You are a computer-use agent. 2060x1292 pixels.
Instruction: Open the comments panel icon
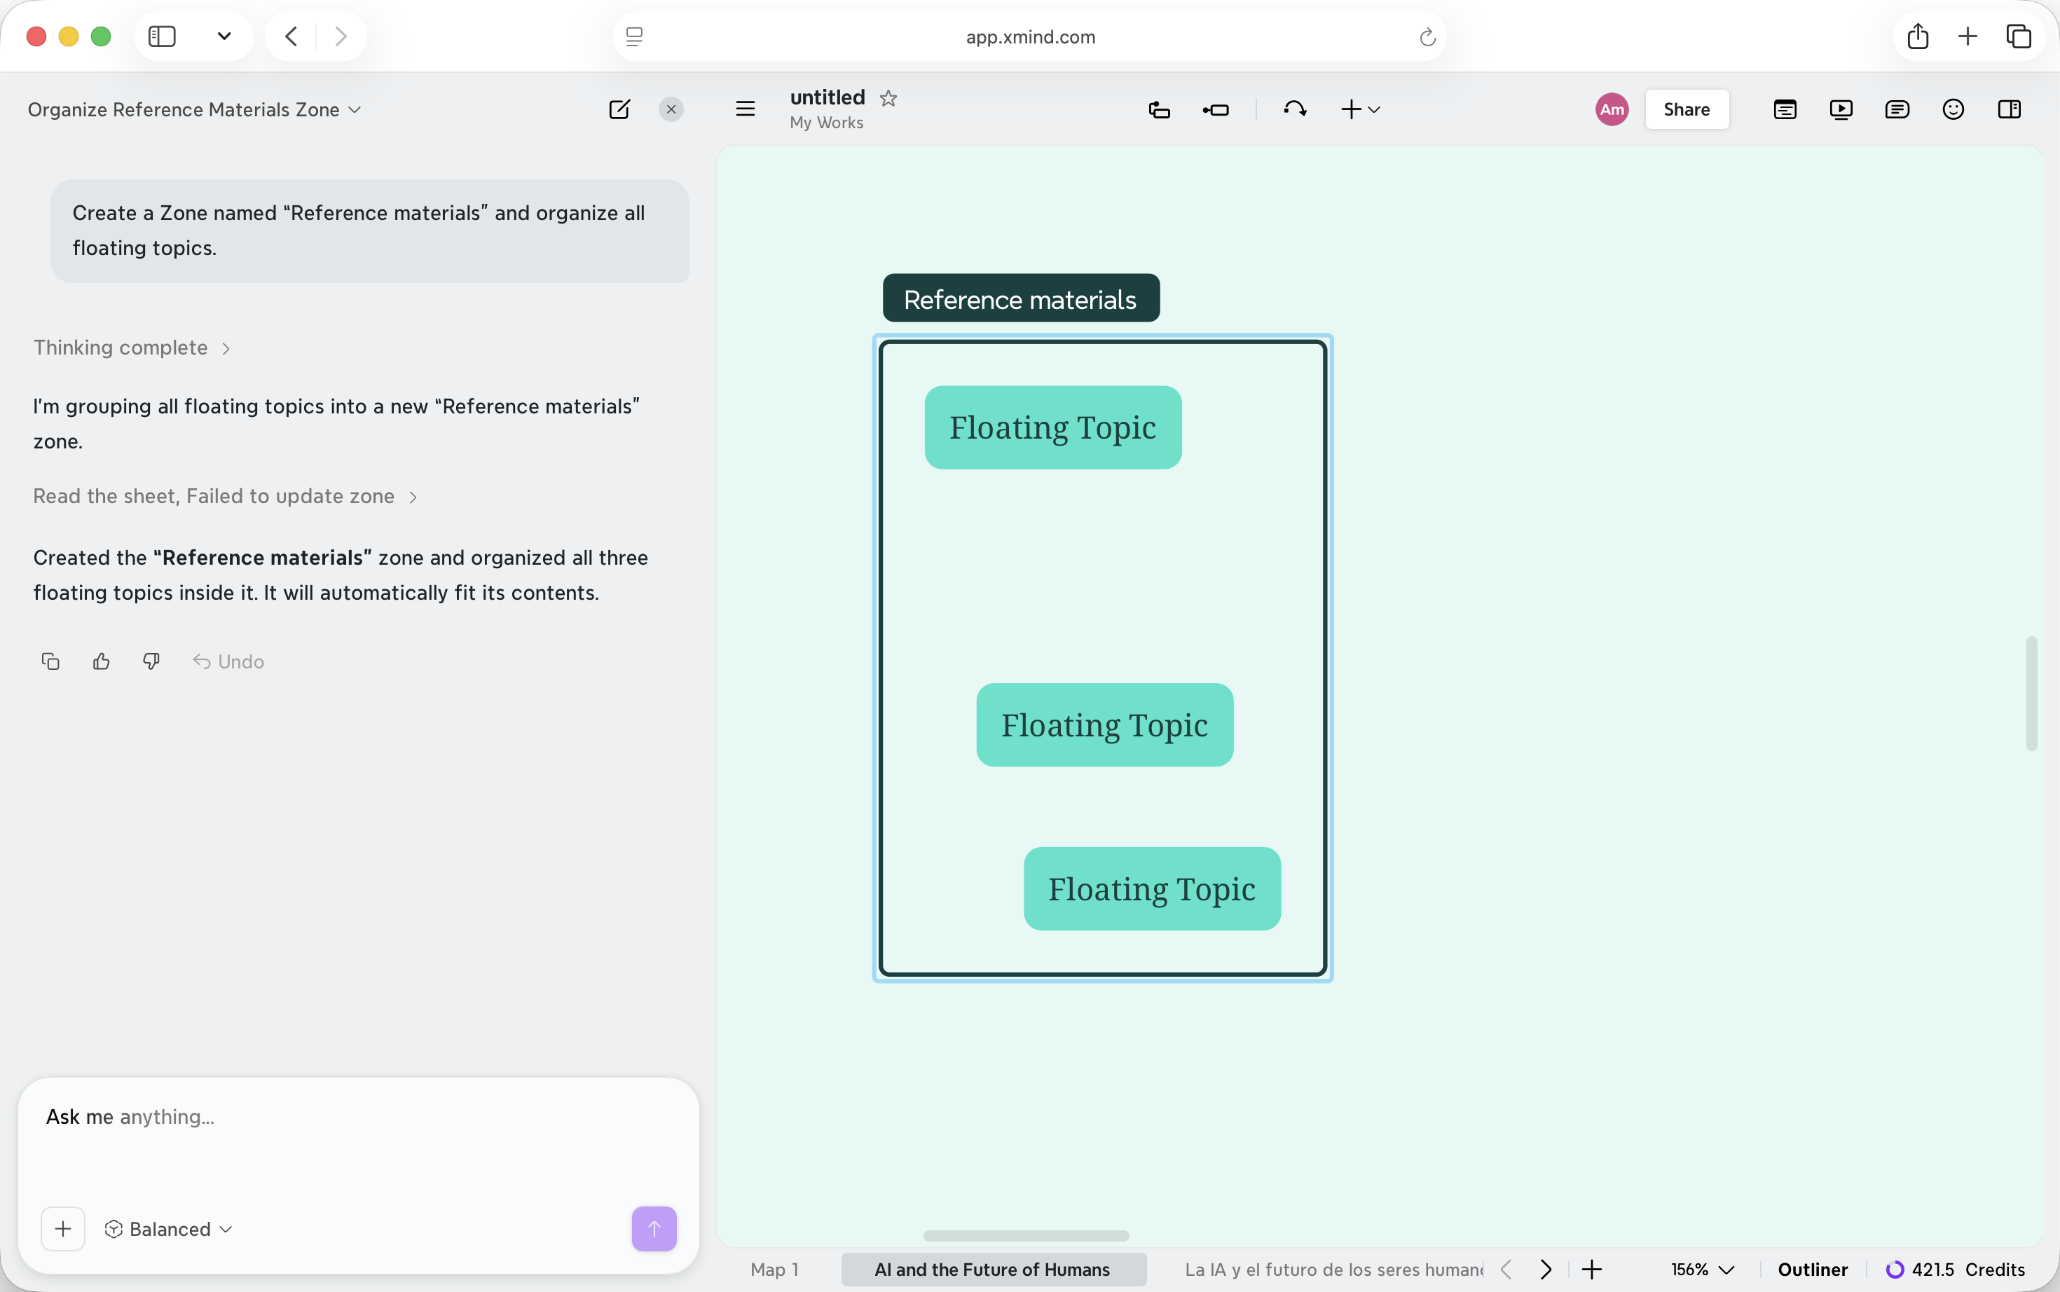pos(1897,109)
